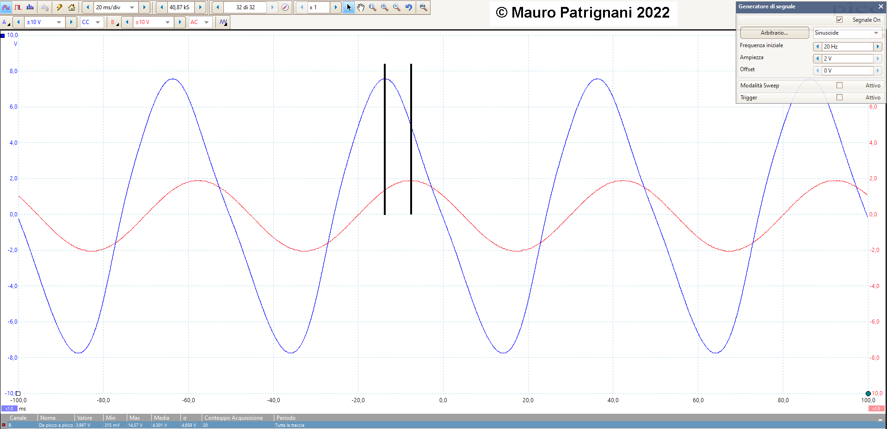Open Channel B AC coupling dropdown
Image resolution: width=887 pixels, height=429 pixels.
206,22
